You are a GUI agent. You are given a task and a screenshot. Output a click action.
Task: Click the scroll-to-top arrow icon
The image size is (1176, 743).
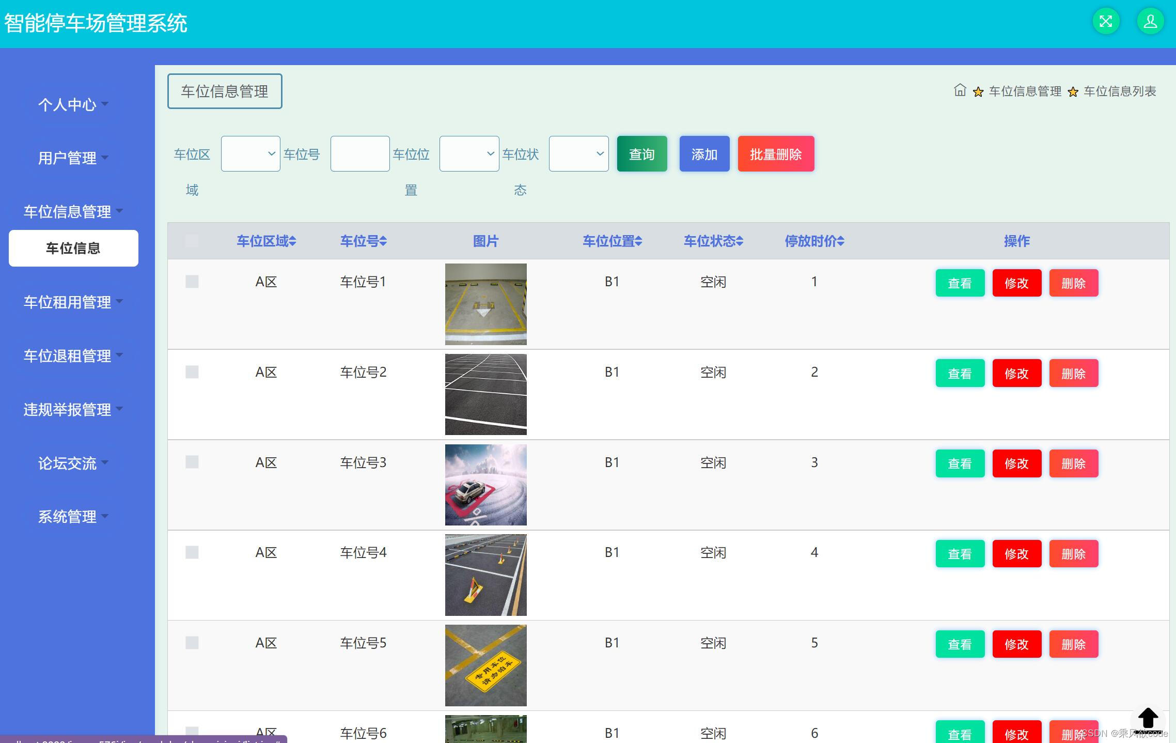pos(1148,718)
